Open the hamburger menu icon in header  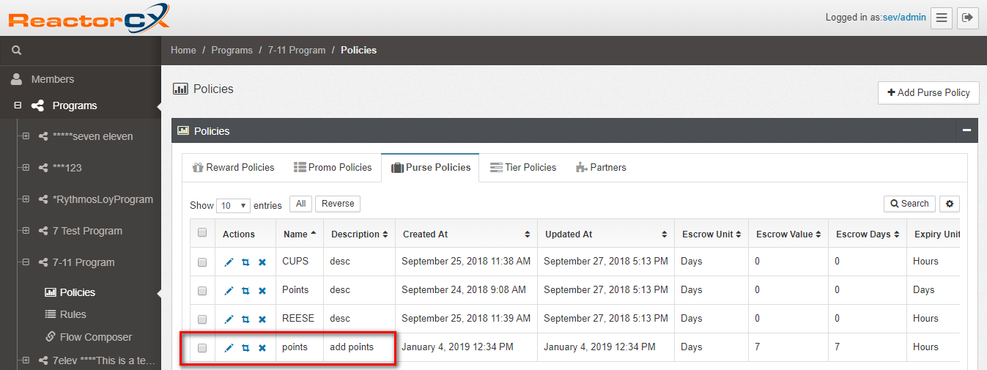tap(942, 18)
